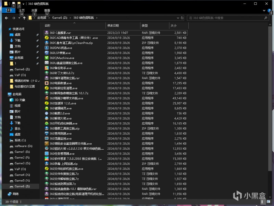This screenshot has width=274, height=206.
Task: Expand the ribbon chevron near Help
Action: point(264,11)
